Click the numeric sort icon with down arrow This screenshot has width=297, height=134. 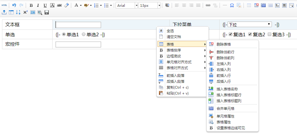coord(18,12)
